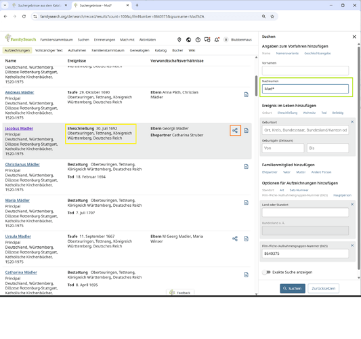Add Ehepartner family member field
Screen dimensions: 361x339
270,172
